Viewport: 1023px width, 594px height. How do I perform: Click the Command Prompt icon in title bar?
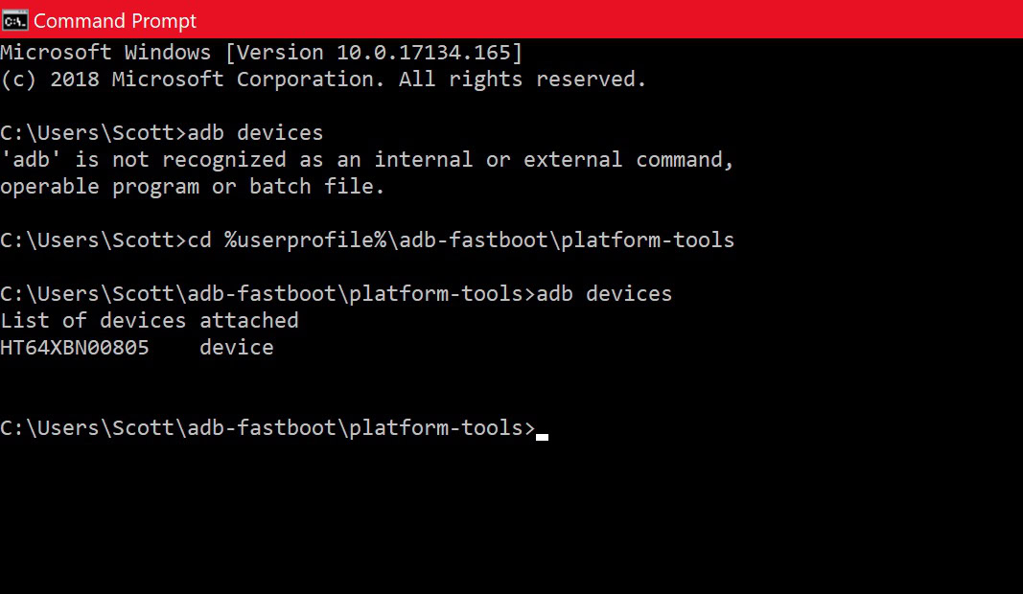coord(14,19)
